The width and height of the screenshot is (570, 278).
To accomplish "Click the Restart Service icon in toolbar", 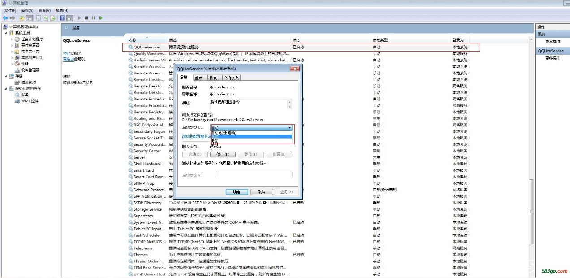I will click(x=100, y=18).
